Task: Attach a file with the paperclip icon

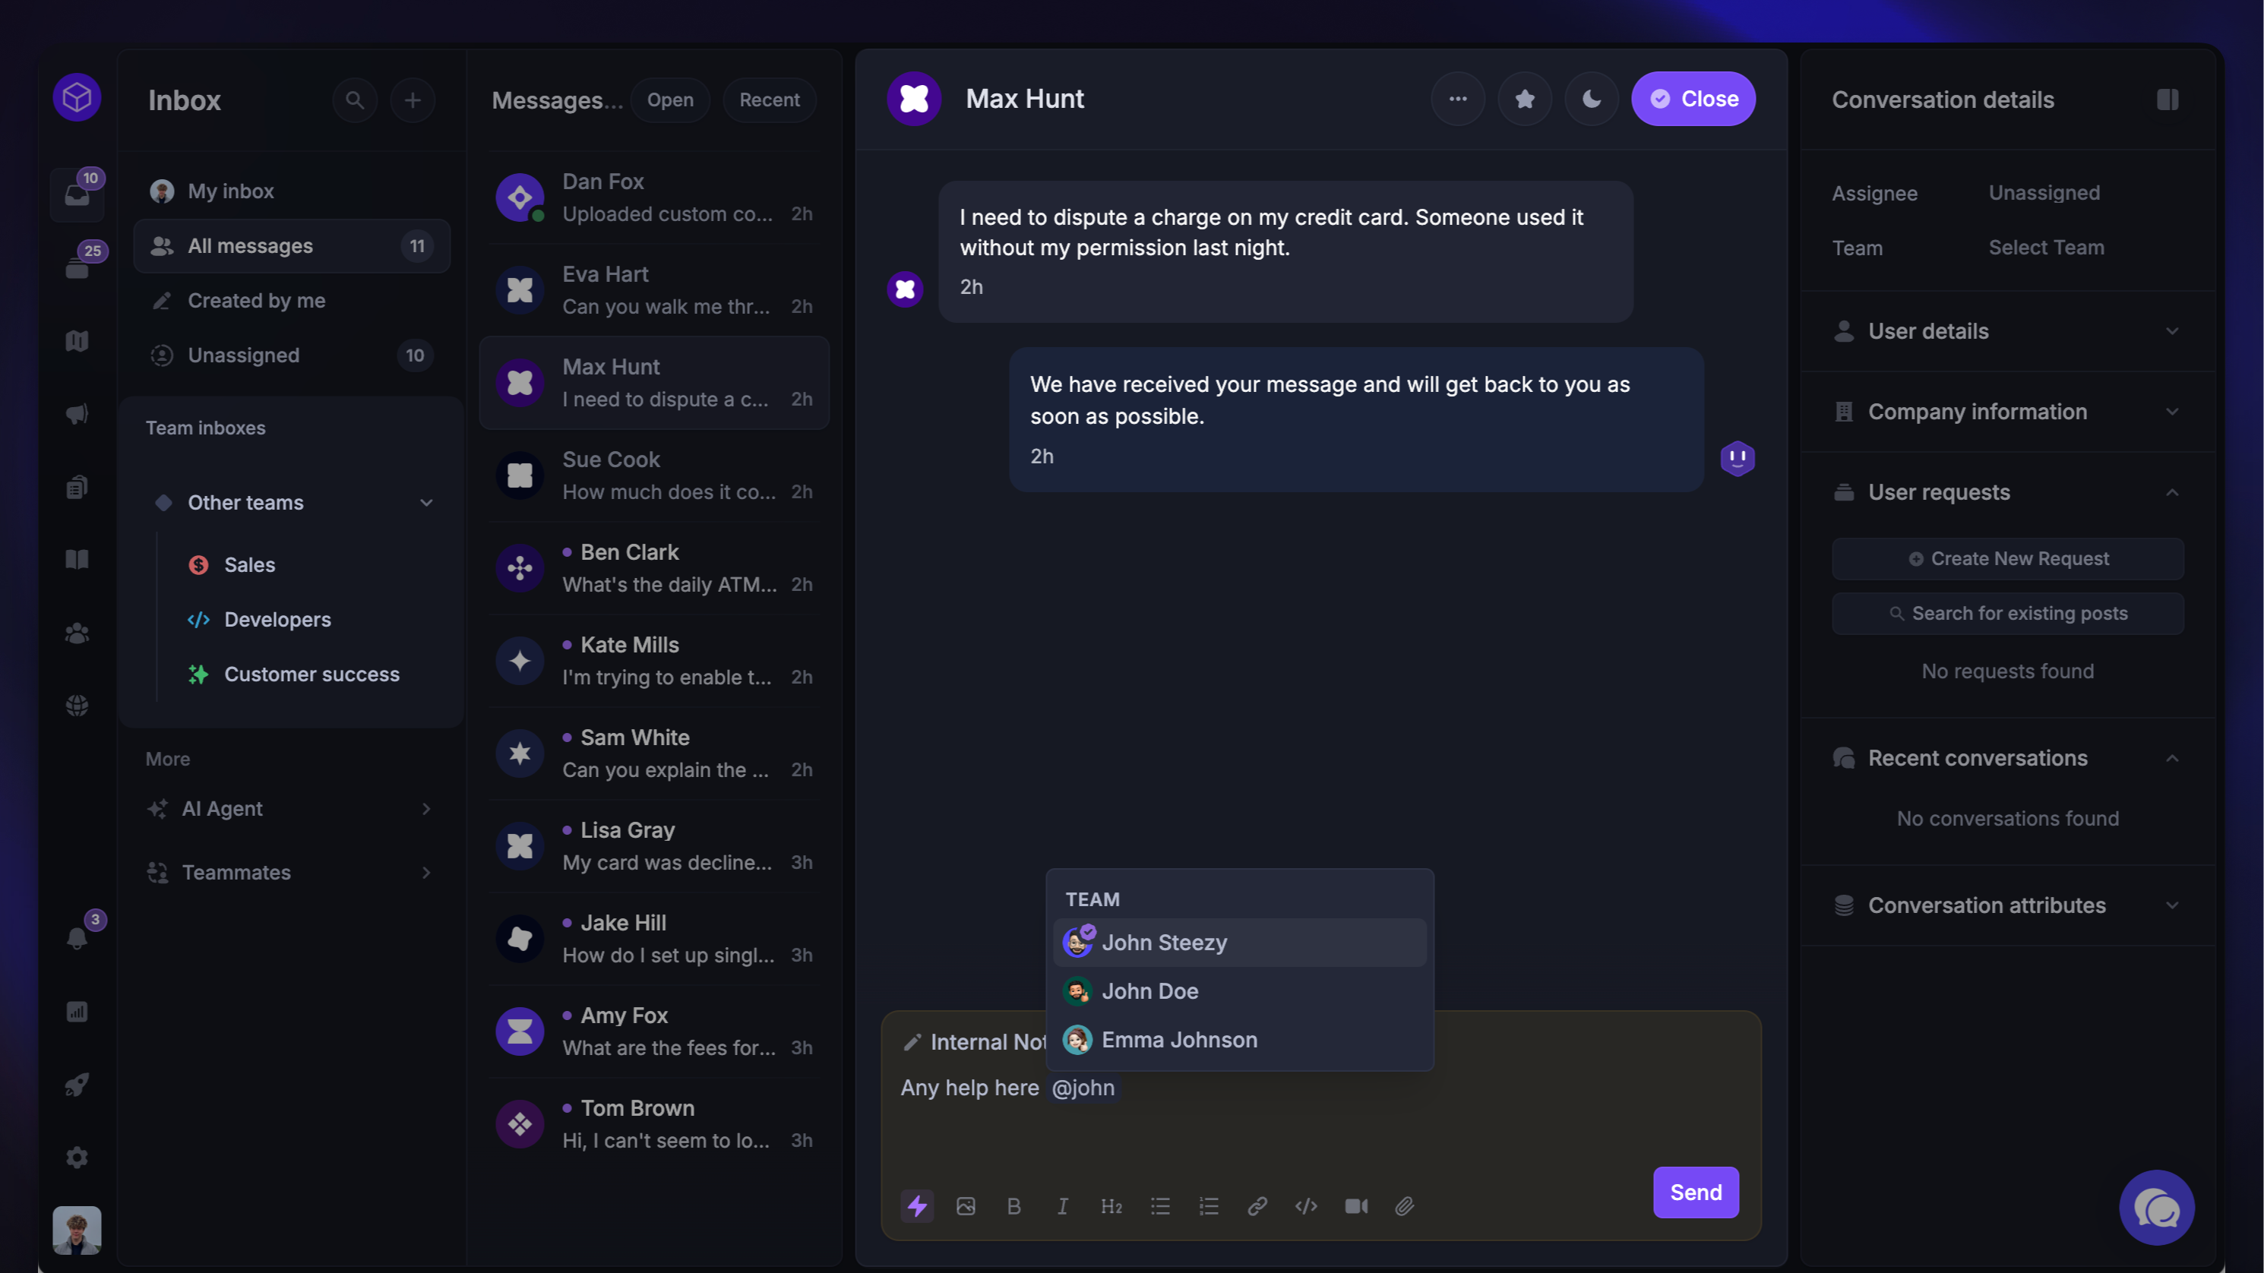Action: pyautogui.click(x=1405, y=1206)
